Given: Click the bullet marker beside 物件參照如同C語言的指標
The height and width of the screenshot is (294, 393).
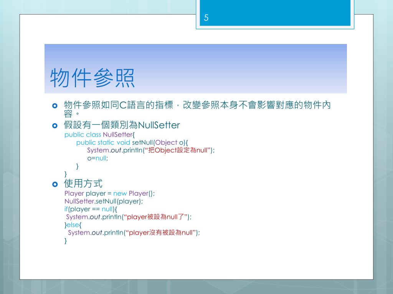Looking at the screenshot, I should (55, 106).
